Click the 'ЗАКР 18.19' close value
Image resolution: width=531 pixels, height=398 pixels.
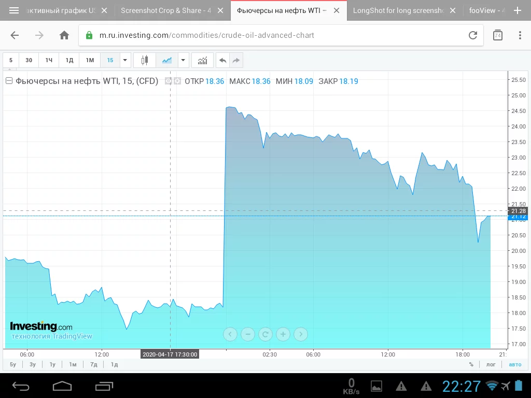pos(338,81)
